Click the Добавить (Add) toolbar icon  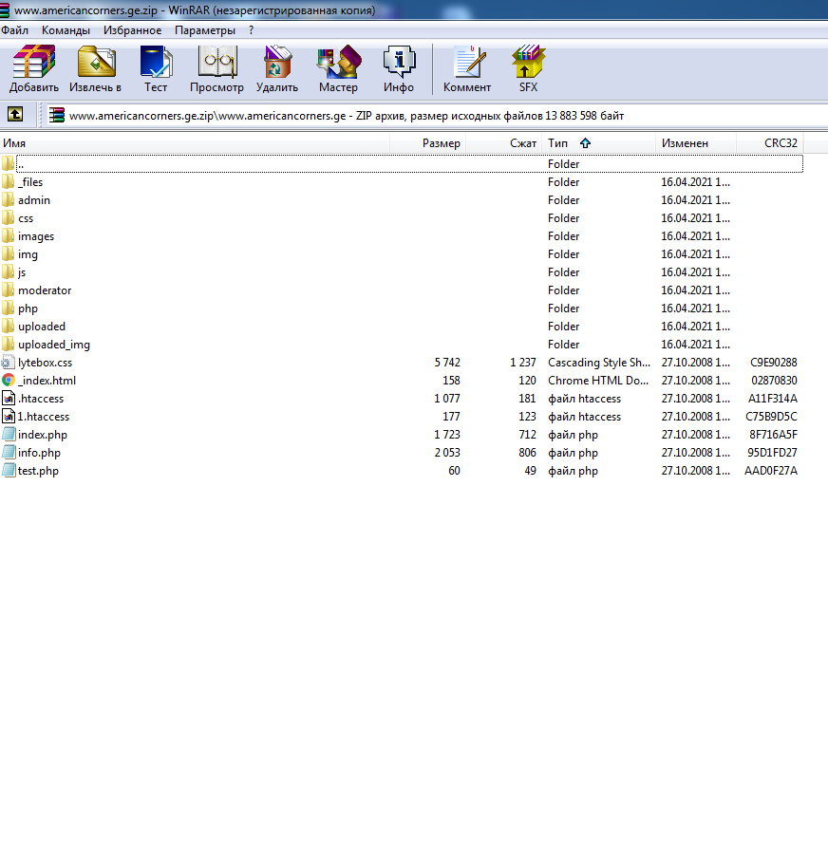click(34, 68)
